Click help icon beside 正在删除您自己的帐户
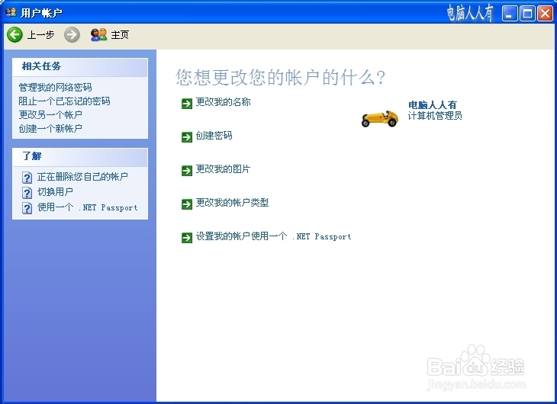Image resolution: width=557 pixels, height=404 pixels. [27, 177]
